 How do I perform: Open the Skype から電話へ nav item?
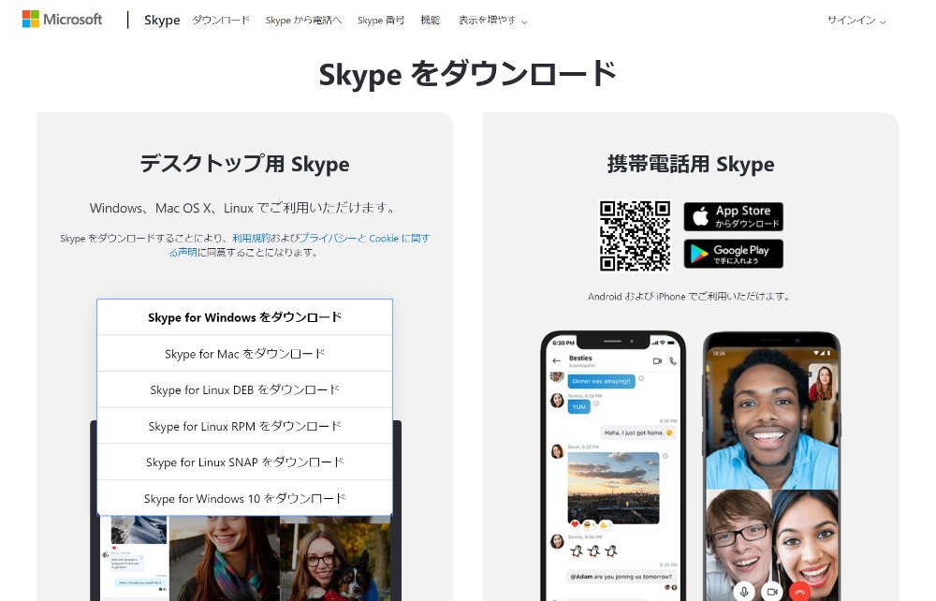(303, 20)
